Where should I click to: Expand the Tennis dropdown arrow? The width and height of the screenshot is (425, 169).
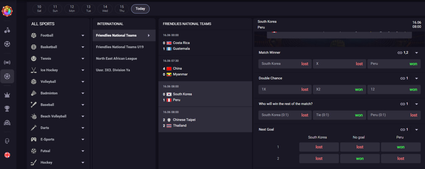83,59
